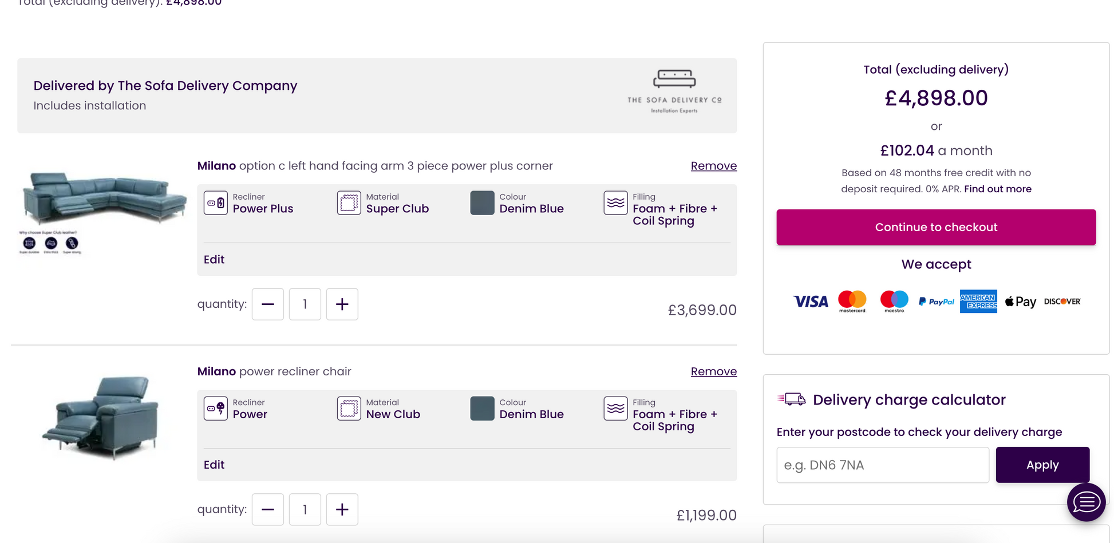Click Continue to checkout

[936, 227]
